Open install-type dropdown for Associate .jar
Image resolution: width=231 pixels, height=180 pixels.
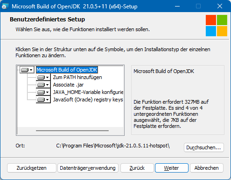[43, 85]
